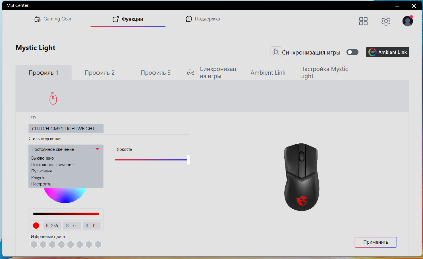Open the settings gear icon
423x259 pixels.
(386, 21)
